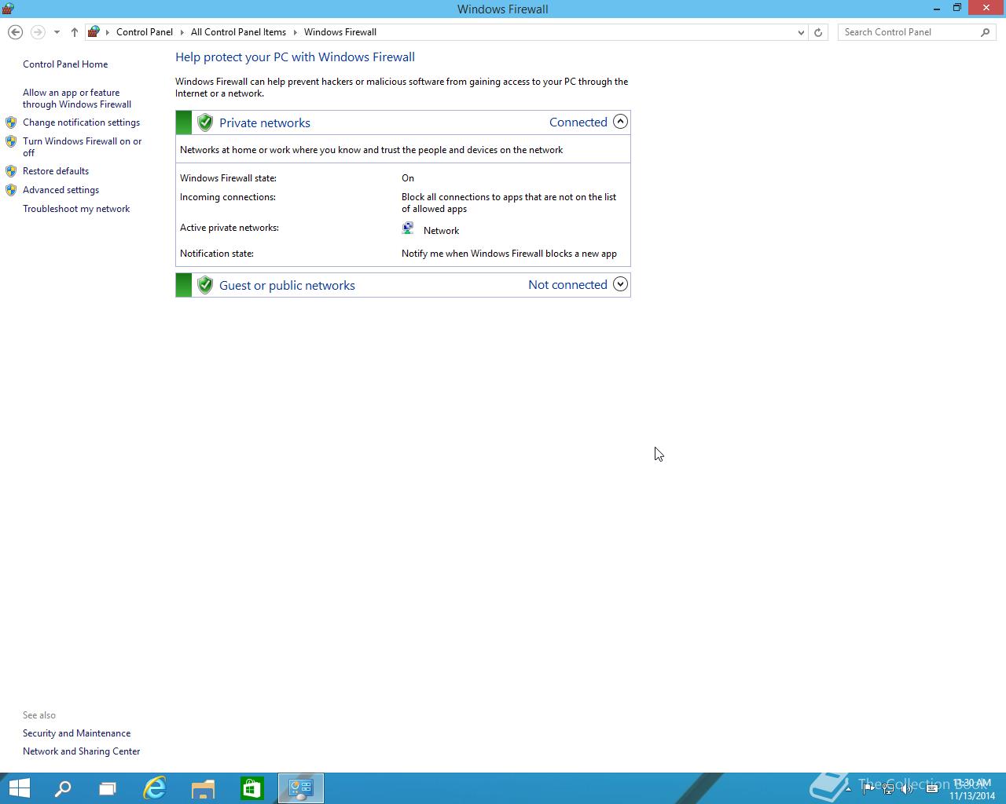
Task: Click green shield icon on Guest or public networks
Action: click(x=205, y=285)
